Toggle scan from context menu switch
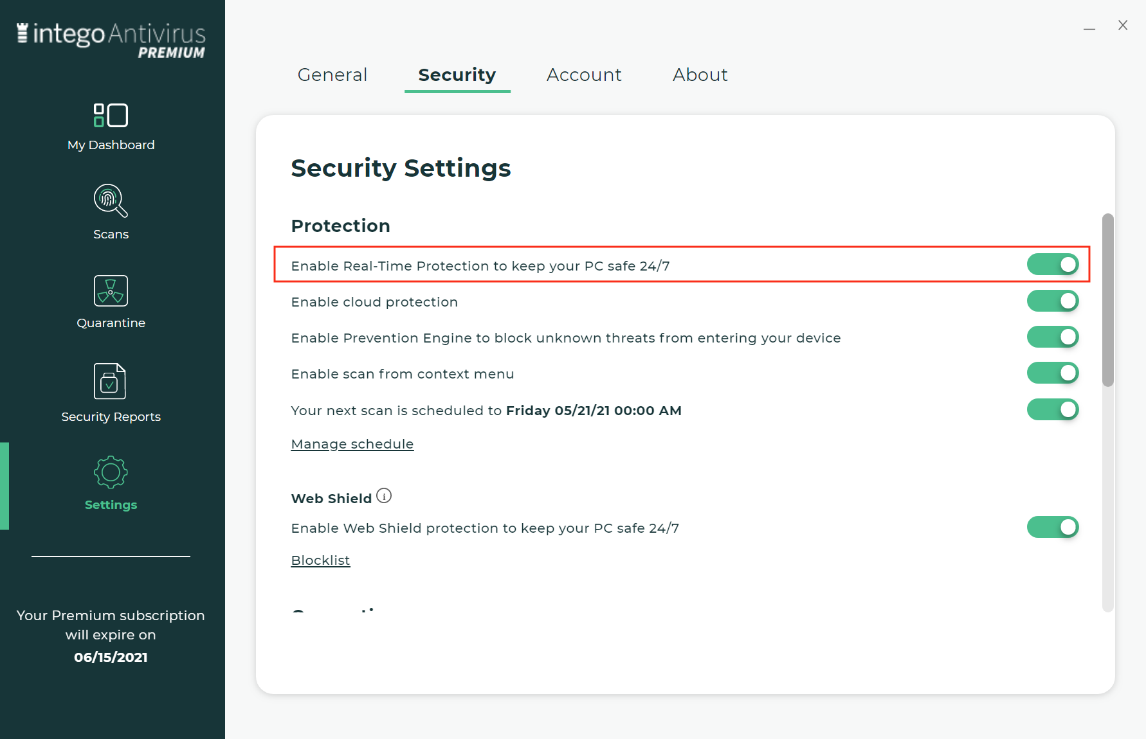Screen dimensions: 1146x739 tap(1053, 373)
